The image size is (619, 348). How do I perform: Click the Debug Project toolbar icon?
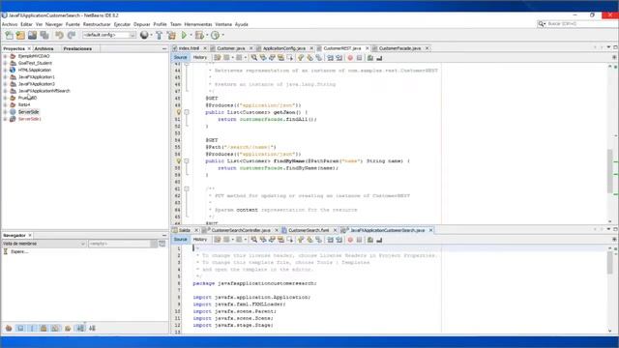click(199, 35)
